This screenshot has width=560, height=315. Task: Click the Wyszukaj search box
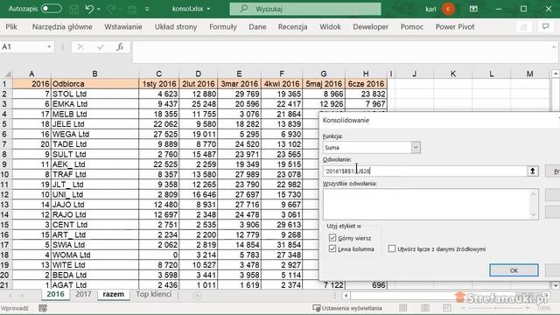tap(305, 9)
